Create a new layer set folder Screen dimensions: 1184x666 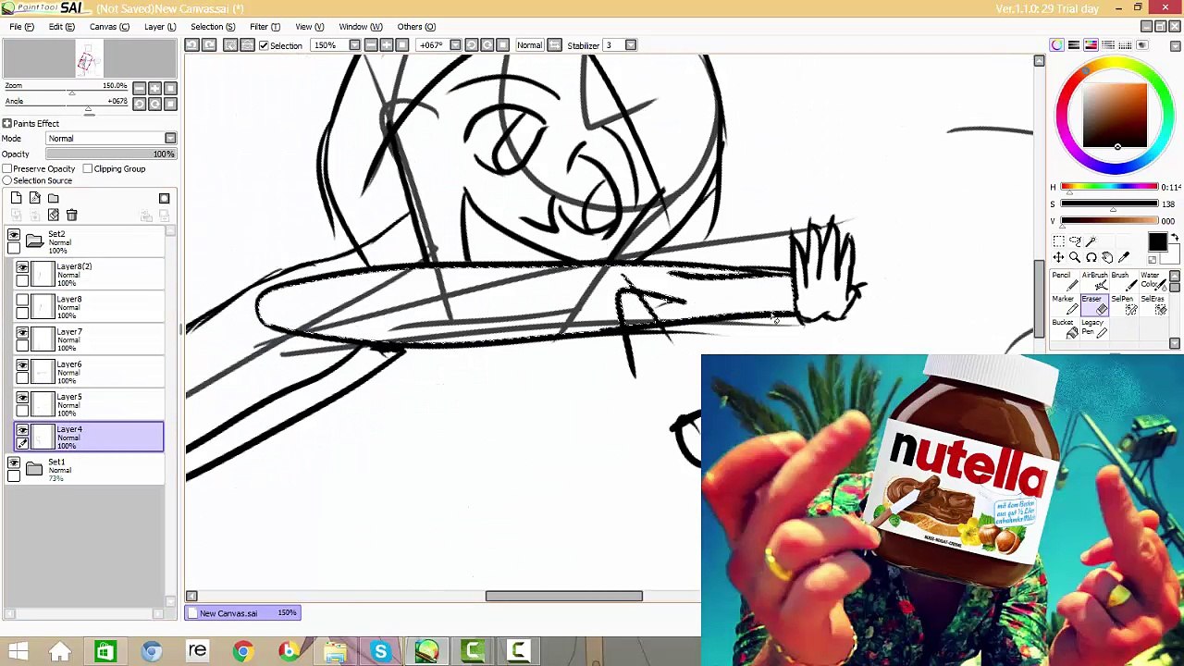click(54, 198)
